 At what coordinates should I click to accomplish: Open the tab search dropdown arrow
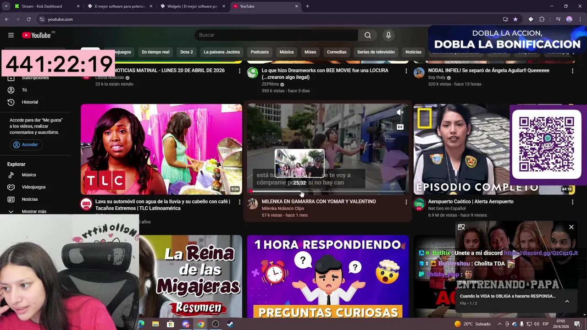tap(6, 6)
